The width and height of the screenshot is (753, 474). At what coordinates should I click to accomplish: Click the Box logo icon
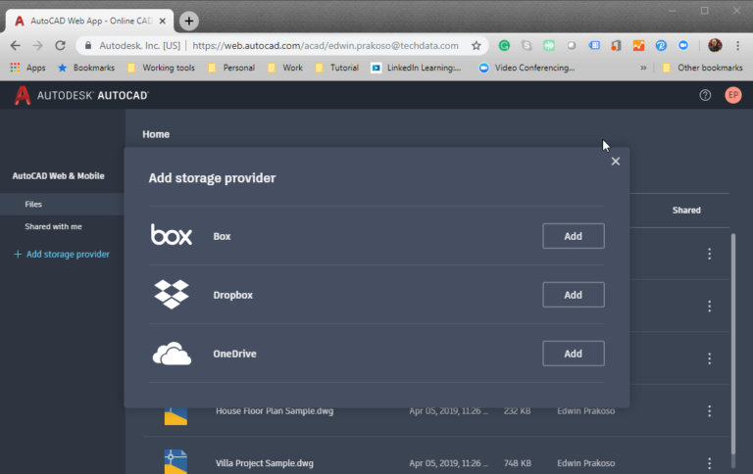172,235
